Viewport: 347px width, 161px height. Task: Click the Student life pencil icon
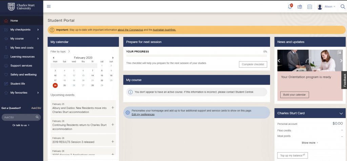point(6,84)
